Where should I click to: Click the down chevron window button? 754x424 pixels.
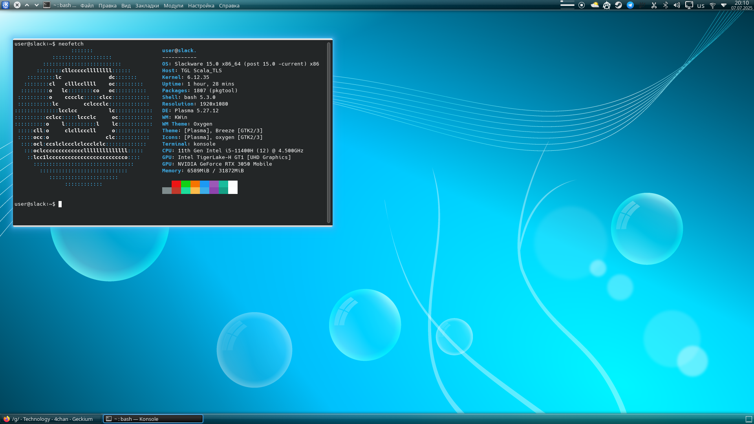pos(37,5)
